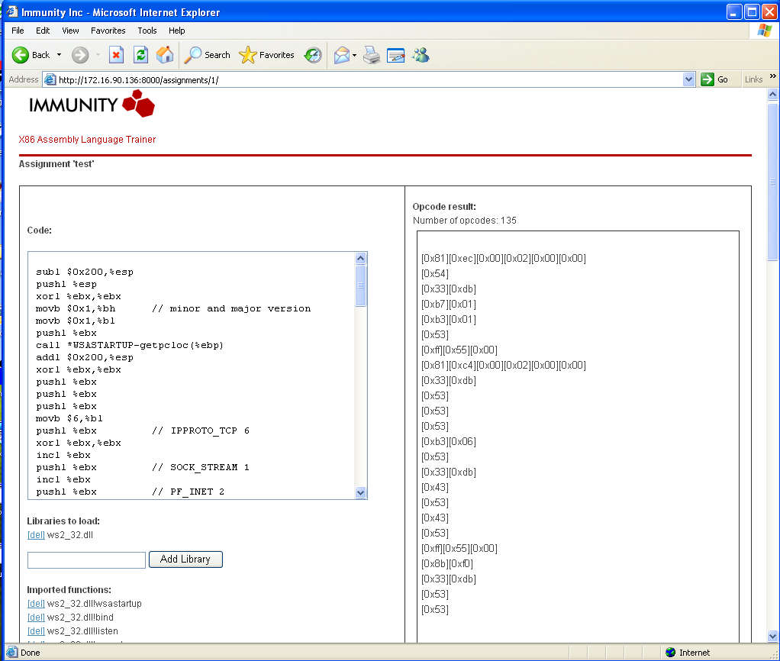Open the View menu
This screenshot has height=661, width=780.
pyautogui.click(x=70, y=31)
